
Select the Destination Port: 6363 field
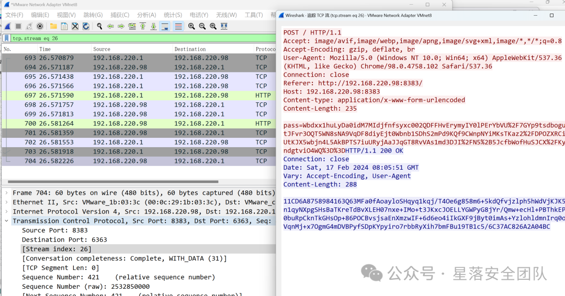64,240
